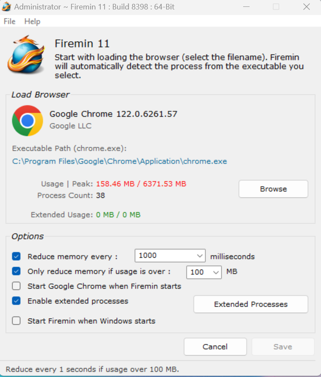
Task: Close the Firemin window
Action: (306, 7)
